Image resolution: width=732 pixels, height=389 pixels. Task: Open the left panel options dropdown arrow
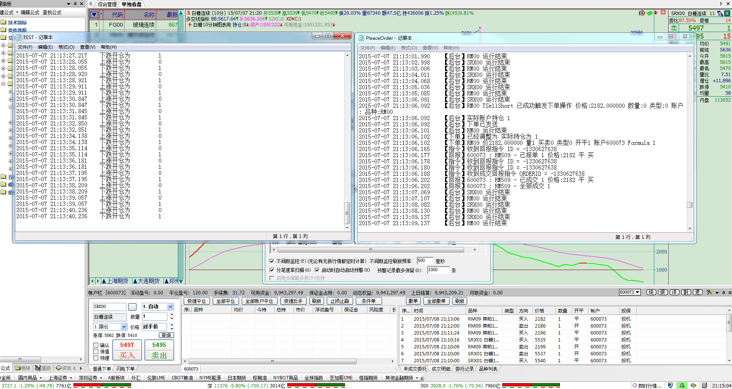[68, 3]
